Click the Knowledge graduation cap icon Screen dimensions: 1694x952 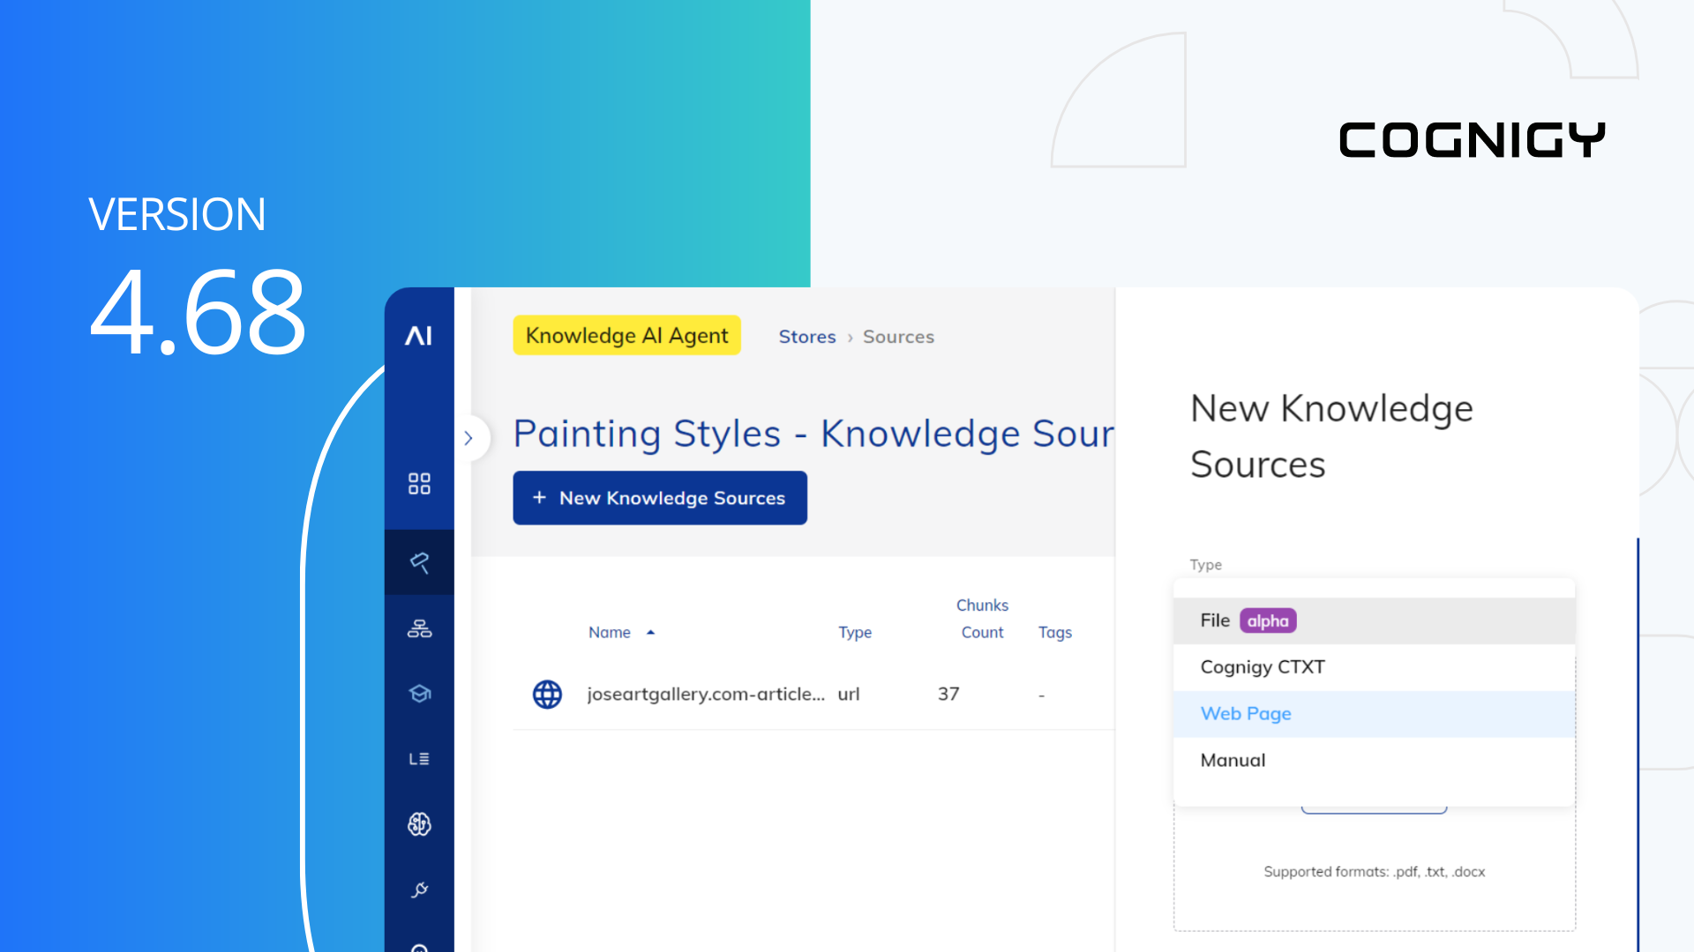(x=419, y=693)
